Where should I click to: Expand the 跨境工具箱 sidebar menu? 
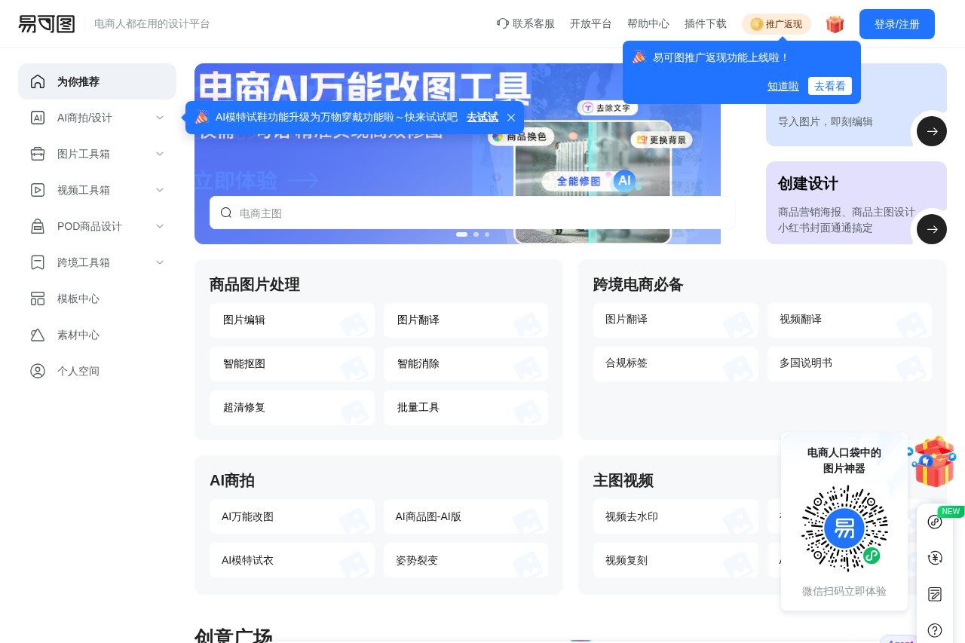(x=160, y=262)
